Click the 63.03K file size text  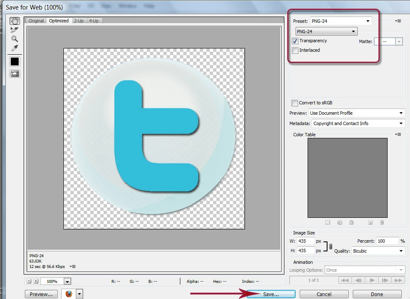pyautogui.click(x=36, y=261)
